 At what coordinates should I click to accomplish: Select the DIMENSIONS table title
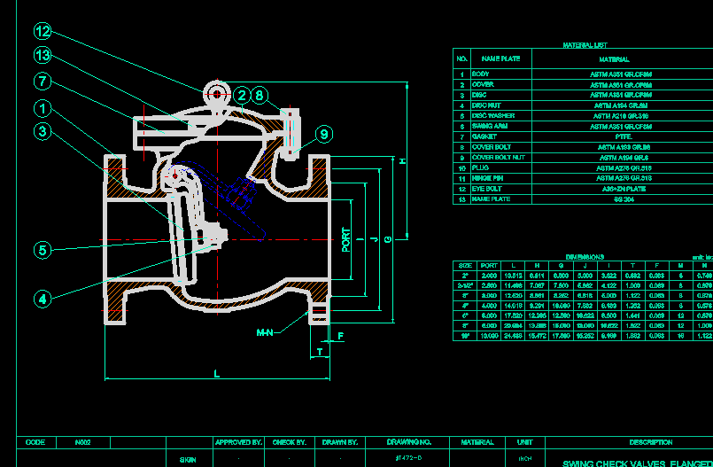585,257
